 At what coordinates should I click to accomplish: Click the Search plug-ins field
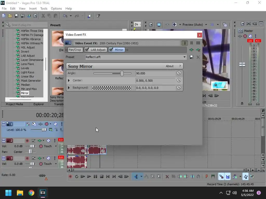(26, 25)
